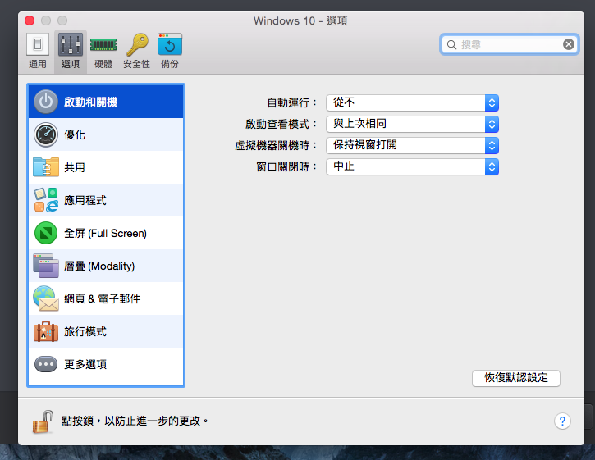Open the 啟動查看模式 dropdown
595x460 pixels.
tap(412, 124)
